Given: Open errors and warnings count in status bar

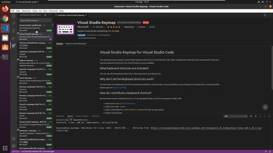Looking at the screenshot, I should (16, 151).
